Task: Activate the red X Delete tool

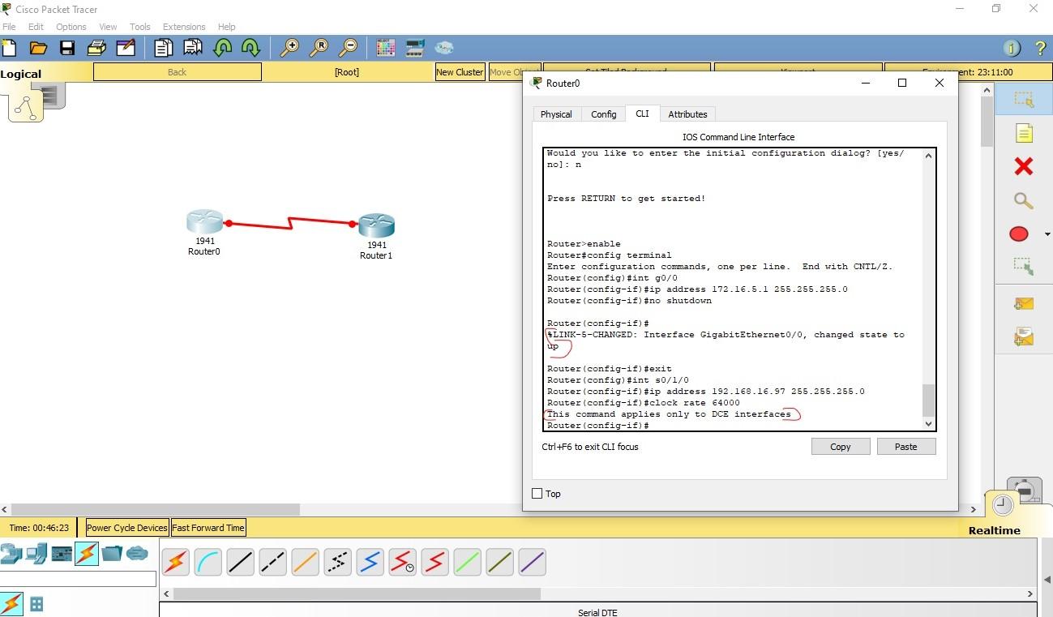Action: pyautogui.click(x=1023, y=166)
